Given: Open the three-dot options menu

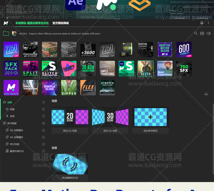Looking at the screenshot, I should pos(208,23).
